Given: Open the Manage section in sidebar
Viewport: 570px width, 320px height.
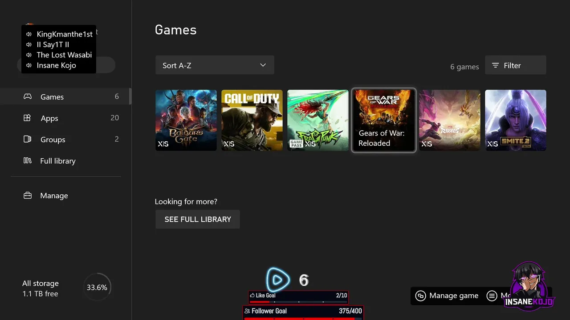Looking at the screenshot, I should click(65, 196).
